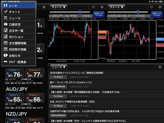Expand チャート dropdown above EUR/USD chart
The width and height of the screenshot is (164, 123).
click(117, 7)
